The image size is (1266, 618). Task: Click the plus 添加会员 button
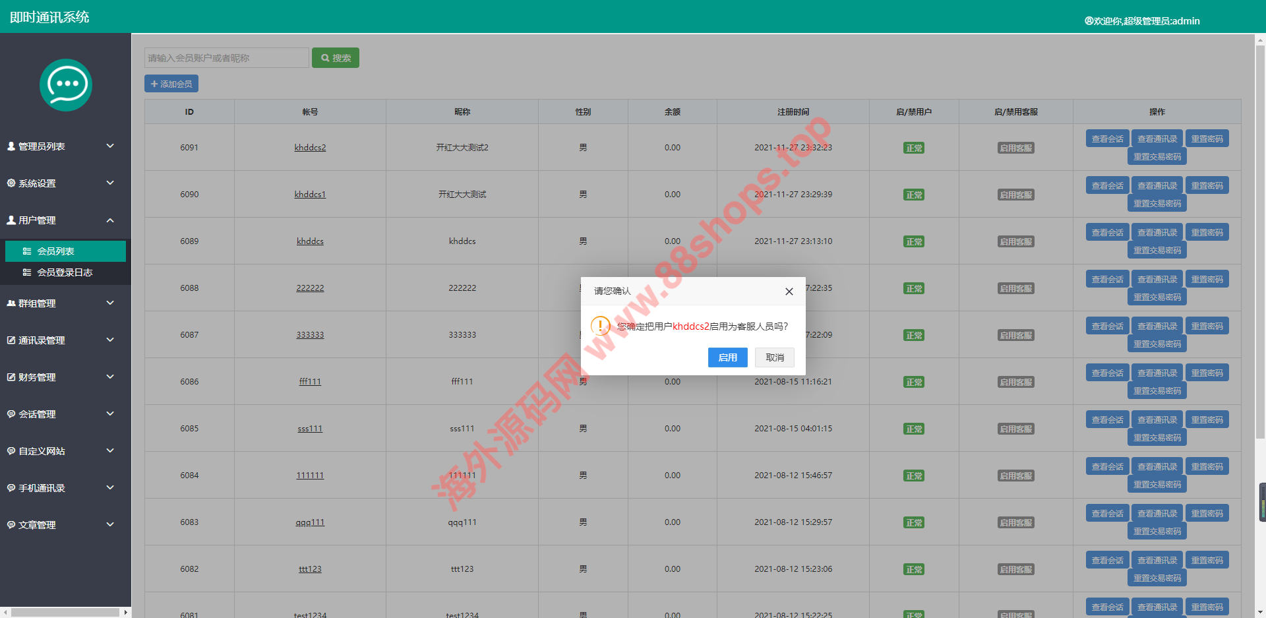click(x=171, y=84)
